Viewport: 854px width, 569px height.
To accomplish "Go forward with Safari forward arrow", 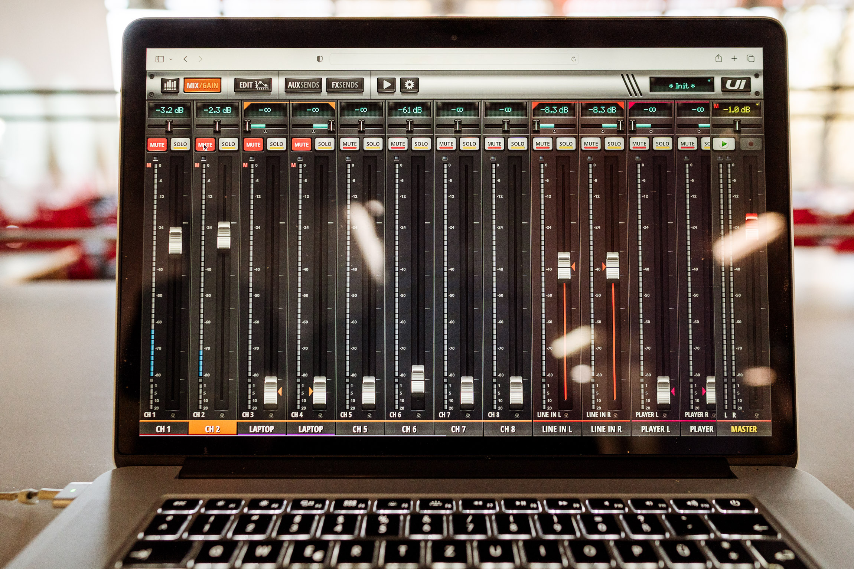I will click(x=201, y=59).
